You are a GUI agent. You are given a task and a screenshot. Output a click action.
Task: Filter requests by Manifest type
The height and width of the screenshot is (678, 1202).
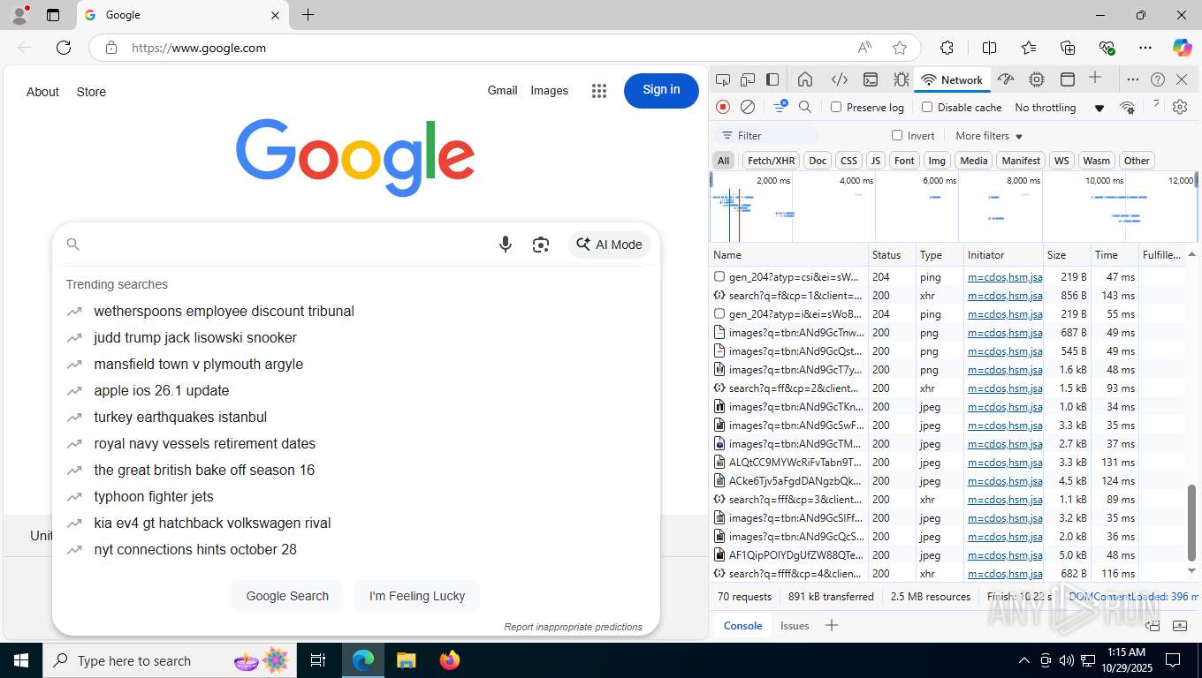coord(1021,161)
